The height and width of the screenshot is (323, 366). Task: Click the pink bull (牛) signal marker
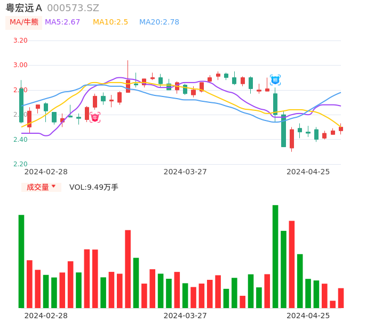coord(95,117)
